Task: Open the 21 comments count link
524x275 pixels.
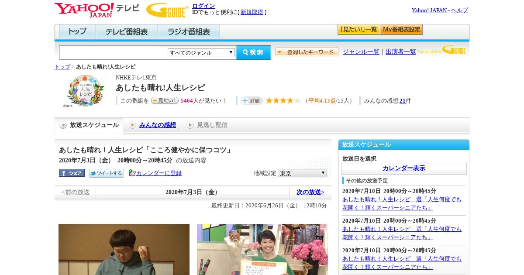Action: point(403,101)
